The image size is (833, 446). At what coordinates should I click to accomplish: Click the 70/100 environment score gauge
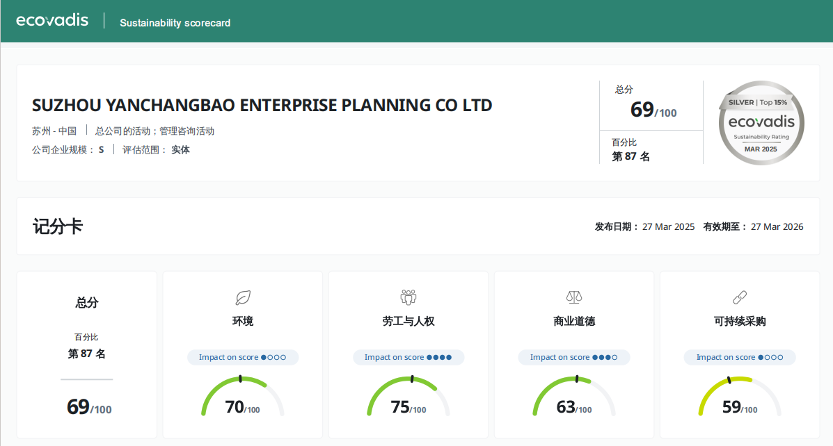(243, 396)
